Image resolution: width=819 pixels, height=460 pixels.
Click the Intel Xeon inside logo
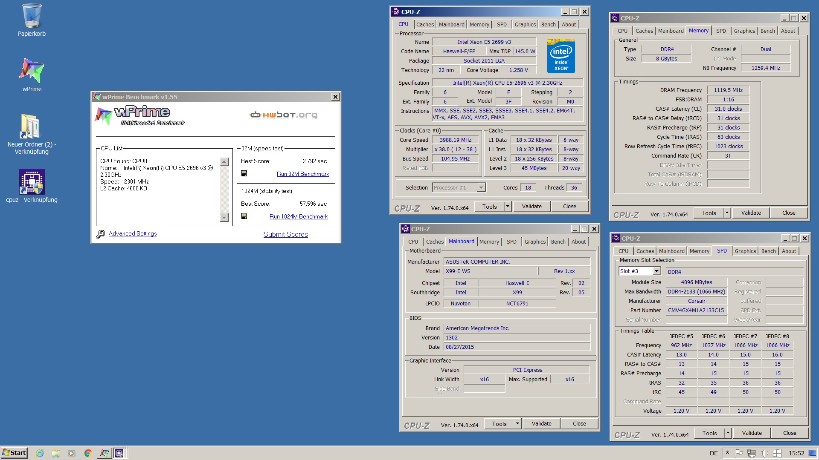point(561,56)
